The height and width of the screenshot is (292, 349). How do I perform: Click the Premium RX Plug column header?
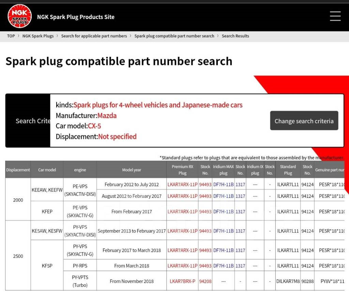183,170
